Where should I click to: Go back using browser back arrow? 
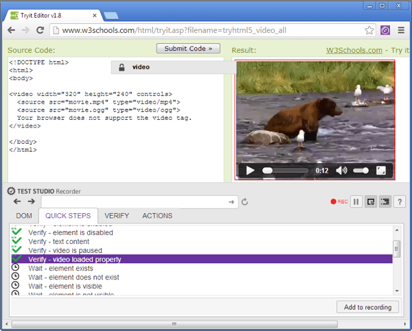tap(11, 30)
